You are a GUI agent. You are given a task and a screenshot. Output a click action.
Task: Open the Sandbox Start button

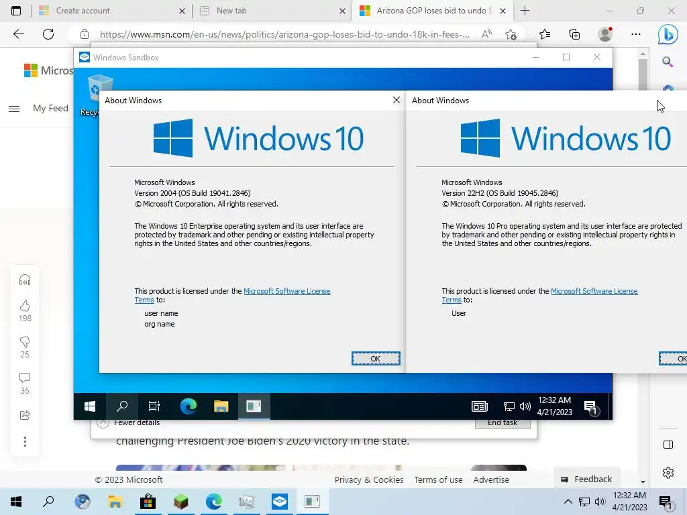tap(90, 406)
